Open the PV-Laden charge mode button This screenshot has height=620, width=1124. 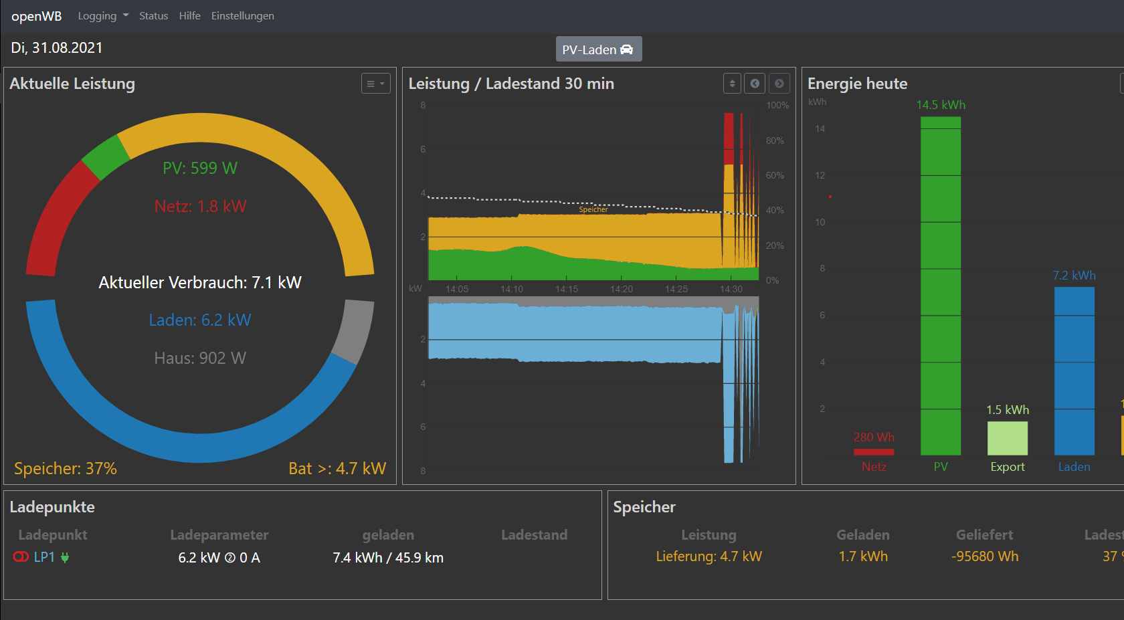point(598,49)
